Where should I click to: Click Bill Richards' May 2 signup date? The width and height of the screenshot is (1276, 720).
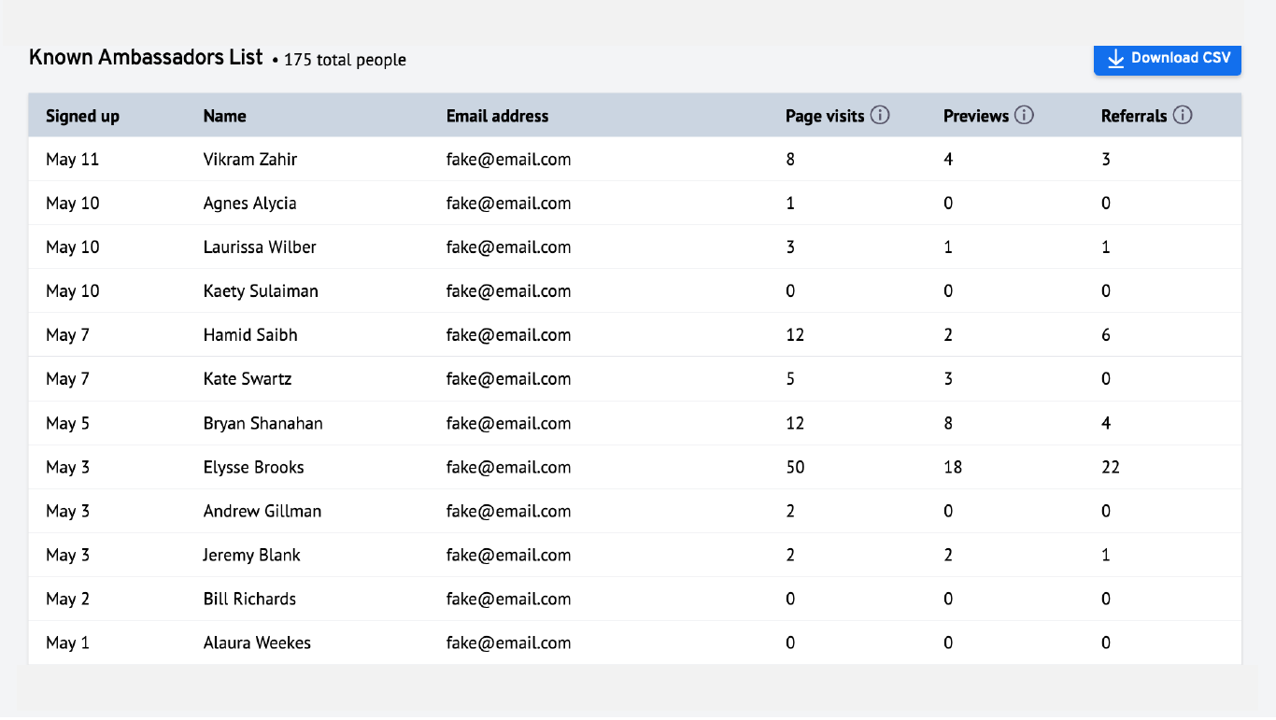pyautogui.click(x=67, y=599)
